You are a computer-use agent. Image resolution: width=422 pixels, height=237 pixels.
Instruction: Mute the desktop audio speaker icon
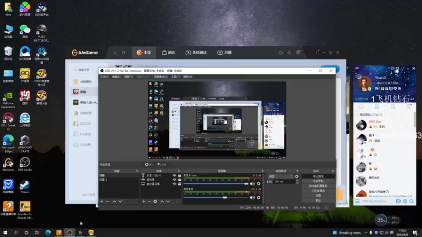(252, 197)
